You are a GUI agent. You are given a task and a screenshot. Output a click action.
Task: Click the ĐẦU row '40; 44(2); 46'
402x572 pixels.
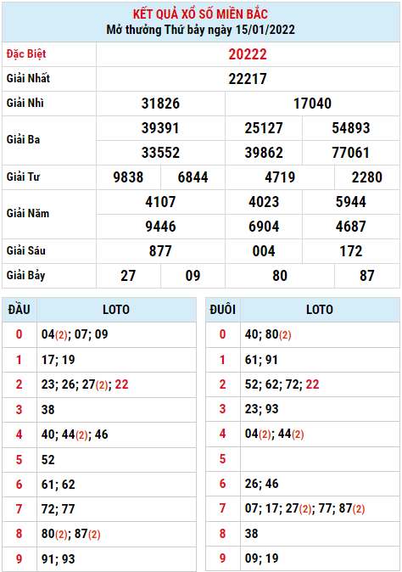pos(116,435)
